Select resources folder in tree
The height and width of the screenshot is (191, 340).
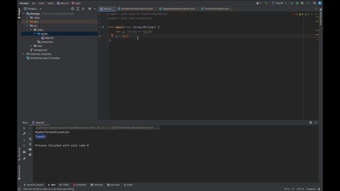click(45, 42)
